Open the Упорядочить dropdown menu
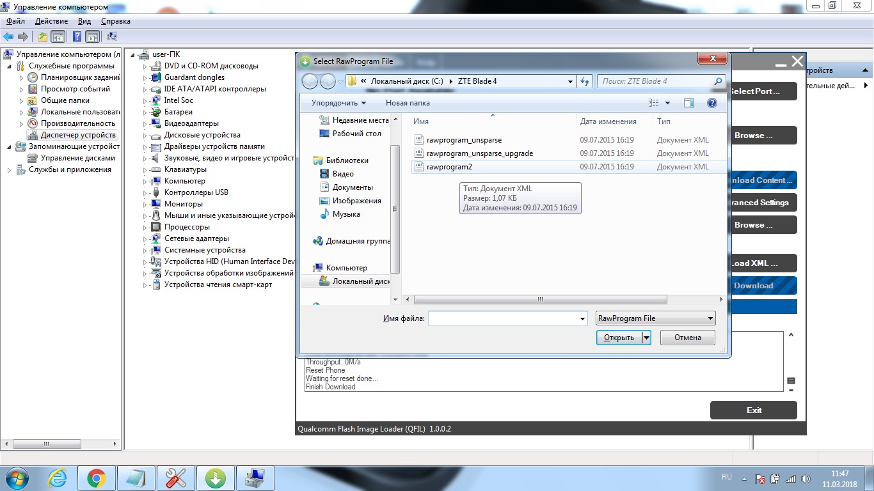 click(x=338, y=103)
